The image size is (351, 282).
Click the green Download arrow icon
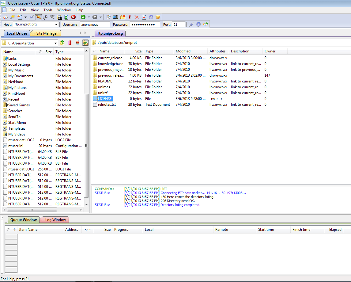[83, 17]
